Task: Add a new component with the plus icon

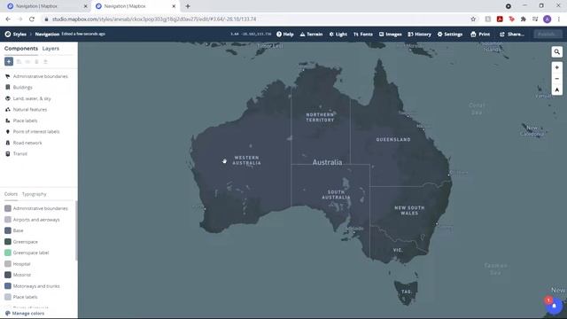Action: click(x=9, y=61)
